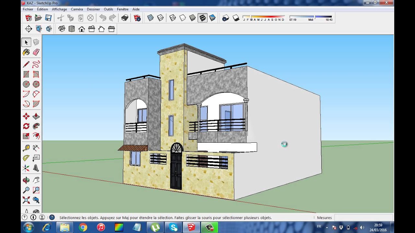Screen dimensions: 415x233
Task: Select the Pie arc tool
Action: pyautogui.click(x=36, y=104)
